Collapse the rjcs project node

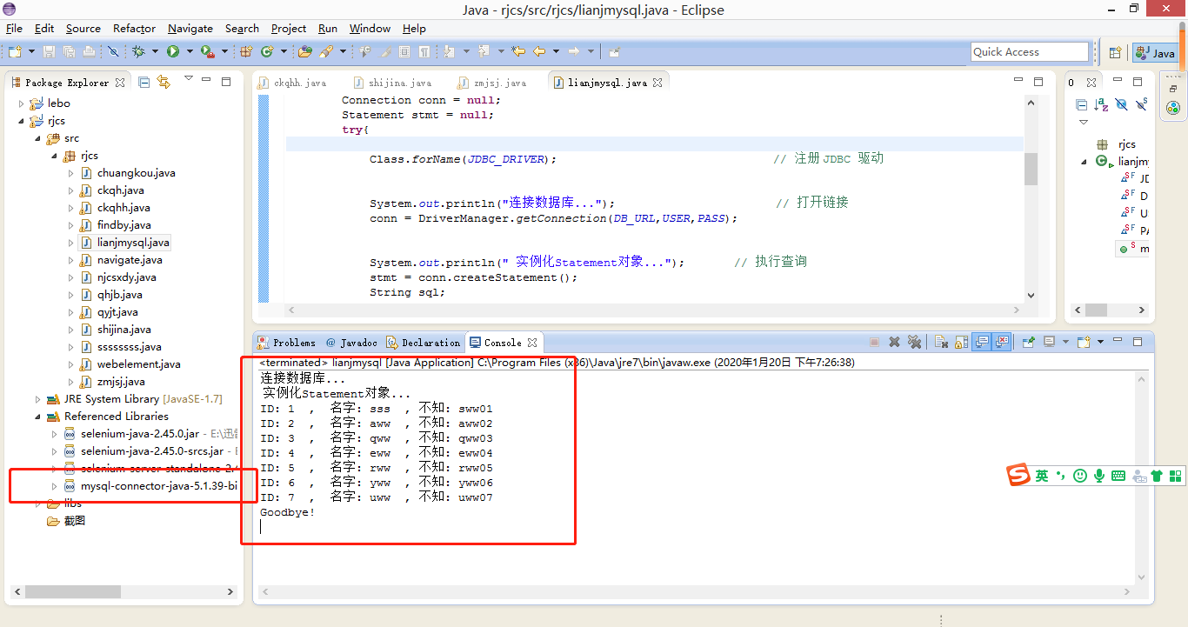(22, 121)
